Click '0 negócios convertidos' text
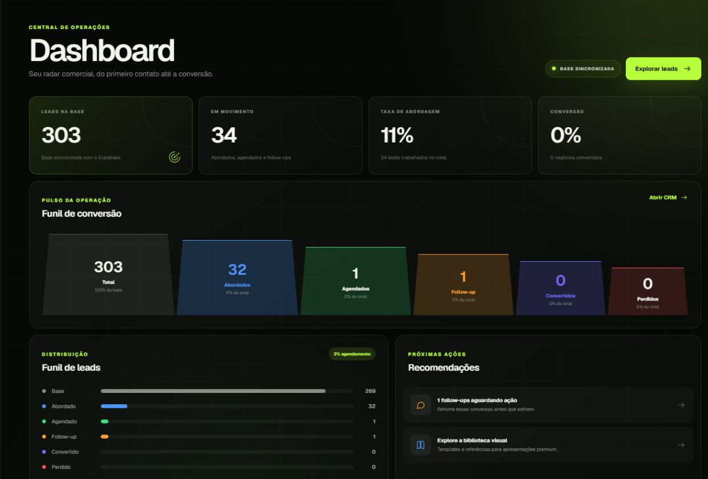 click(576, 157)
